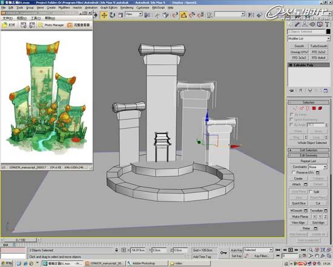Open the Hierarchy command panel tab
This screenshot has width=333, height=267.
[x=305, y=24]
